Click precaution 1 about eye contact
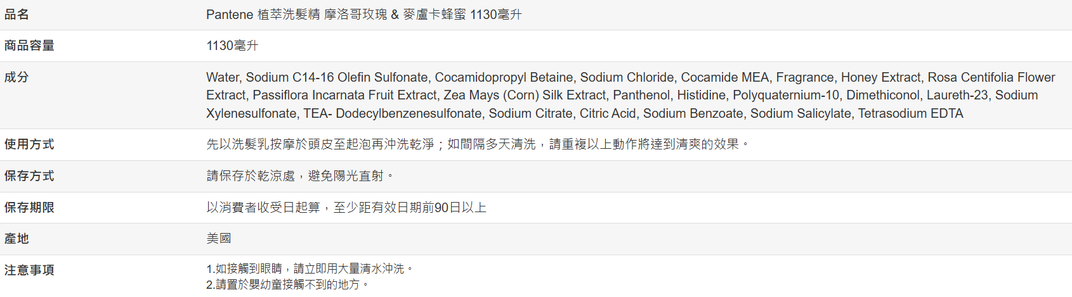1072x297 pixels. [x=310, y=269]
